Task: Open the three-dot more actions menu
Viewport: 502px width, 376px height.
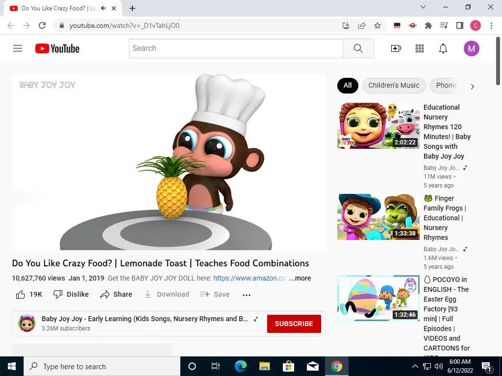Action: point(247,295)
